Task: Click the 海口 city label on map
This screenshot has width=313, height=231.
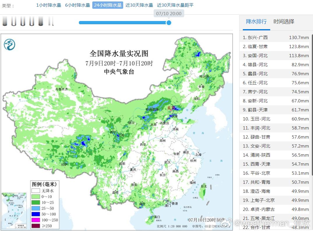Action: pyautogui.click(x=157, y=217)
